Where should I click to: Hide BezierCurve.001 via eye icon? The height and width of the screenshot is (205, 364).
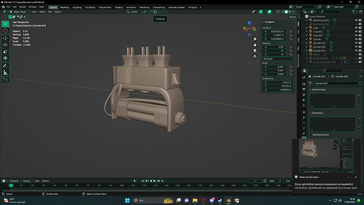(x=356, y=20)
